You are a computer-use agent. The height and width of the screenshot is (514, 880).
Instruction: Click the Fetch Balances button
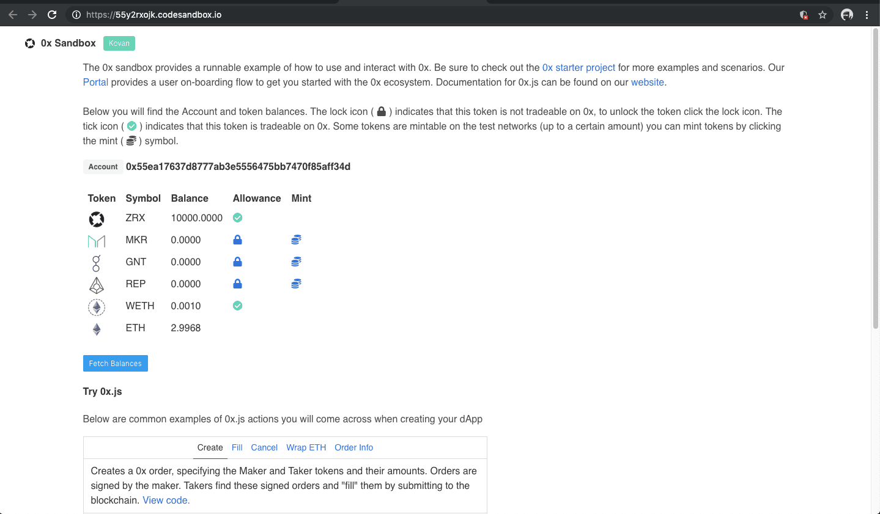click(x=116, y=363)
